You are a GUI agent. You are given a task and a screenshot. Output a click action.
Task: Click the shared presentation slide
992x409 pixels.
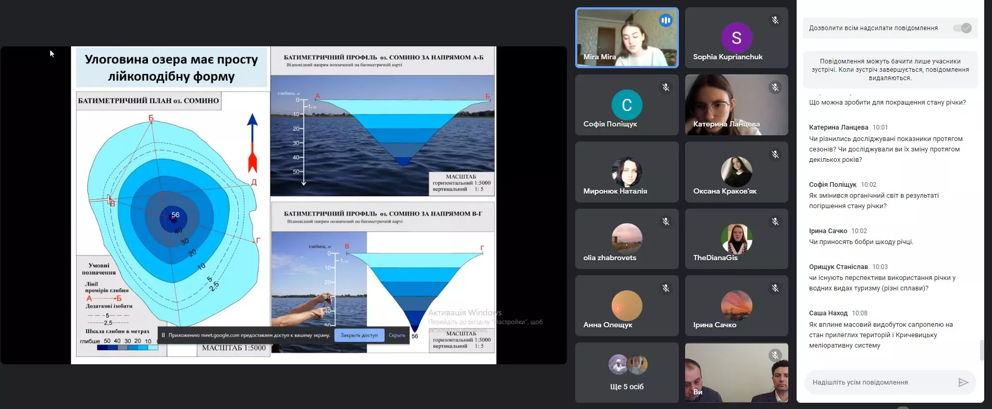pyautogui.click(x=283, y=205)
